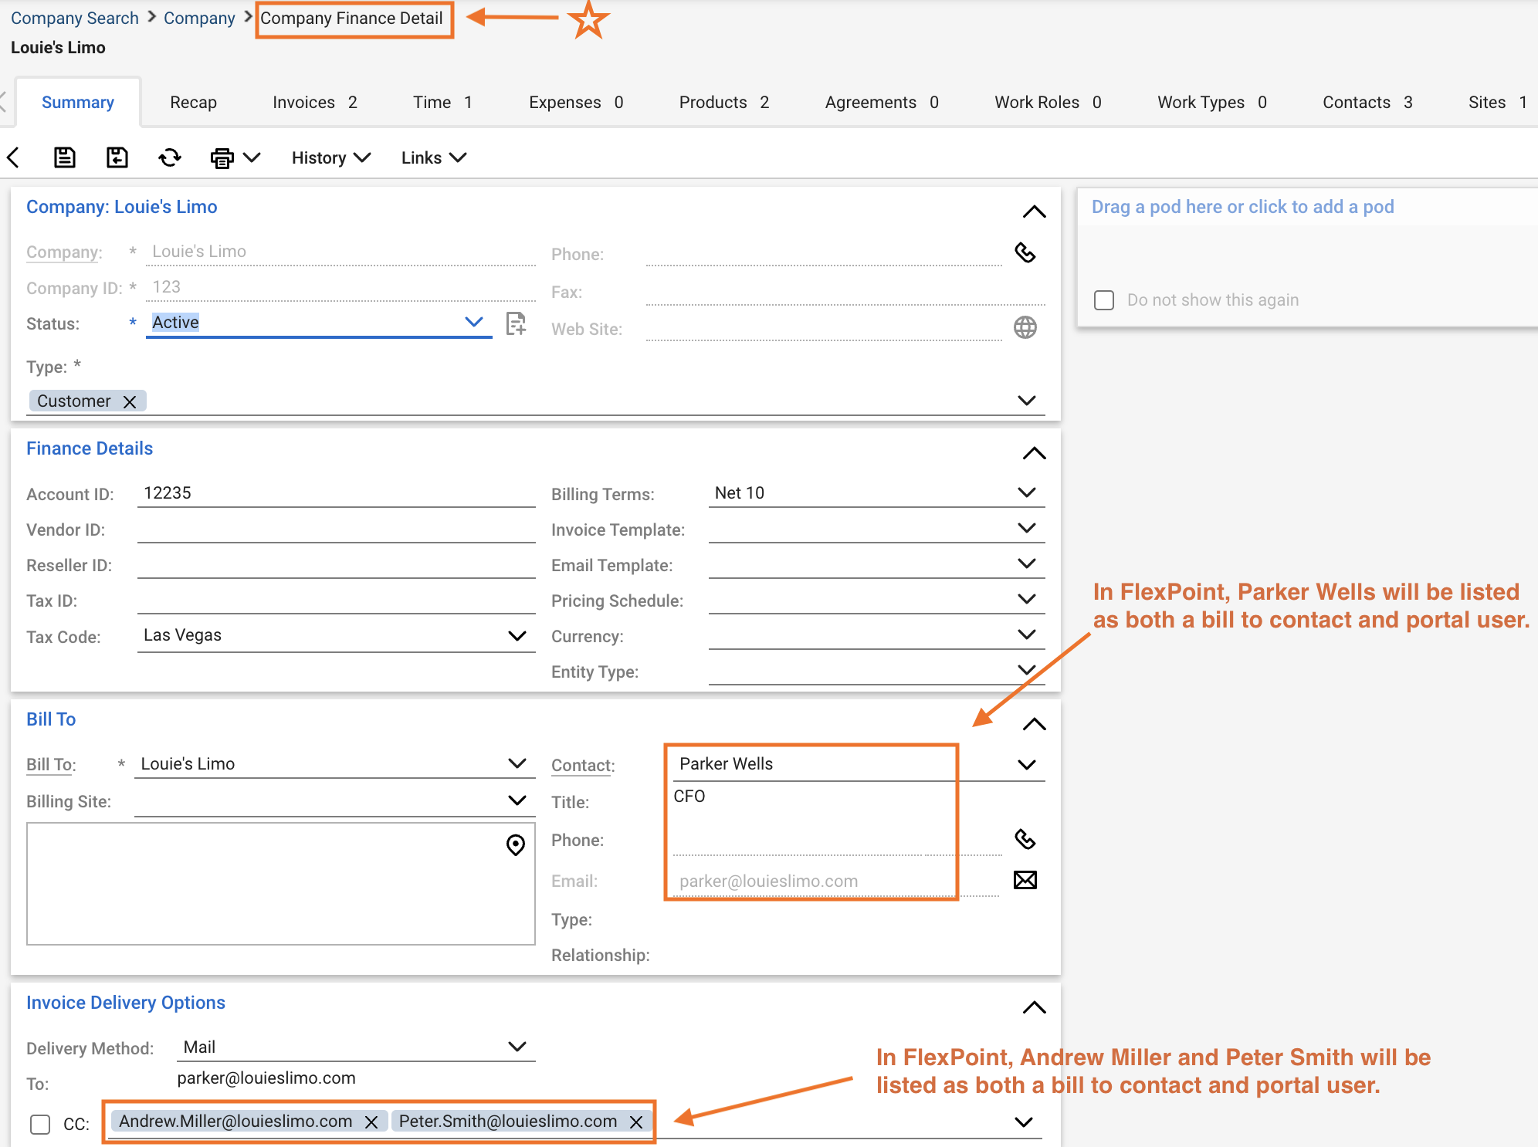Open the Work Types tab
This screenshot has width=1538, height=1147.
click(x=1212, y=102)
